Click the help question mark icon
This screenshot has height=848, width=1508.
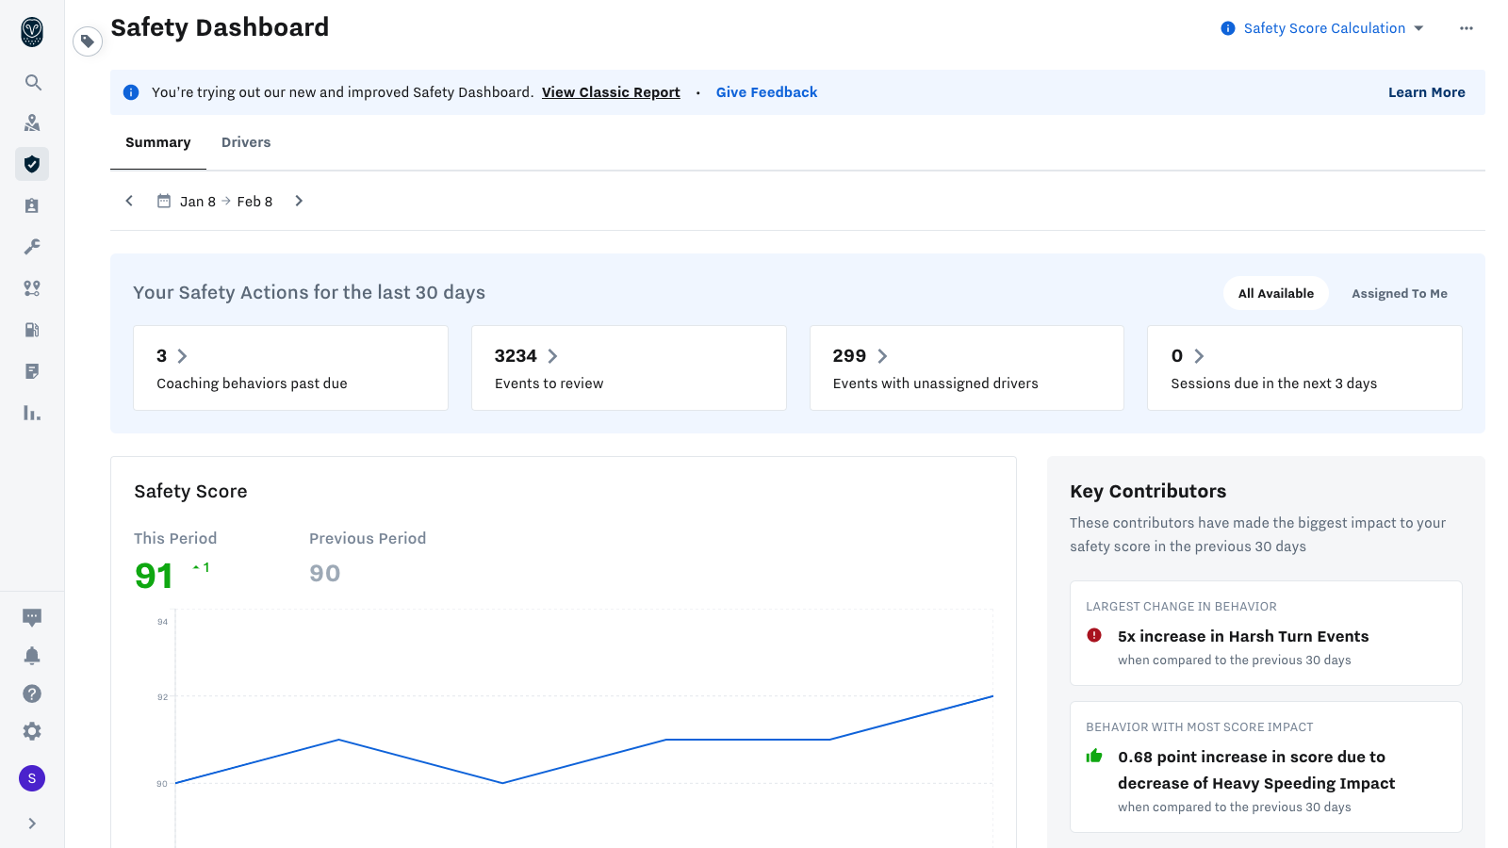[32, 693]
